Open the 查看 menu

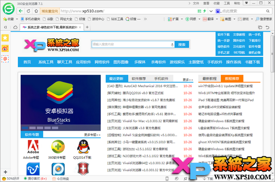pos(206,3)
